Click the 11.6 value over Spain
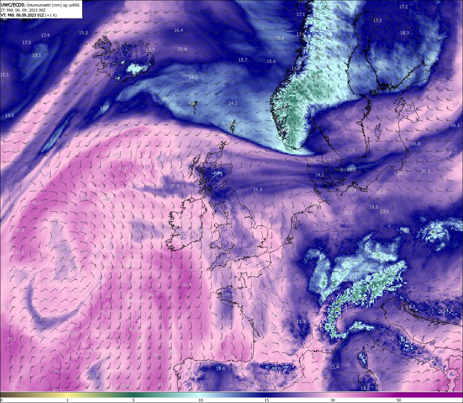 click(x=220, y=369)
